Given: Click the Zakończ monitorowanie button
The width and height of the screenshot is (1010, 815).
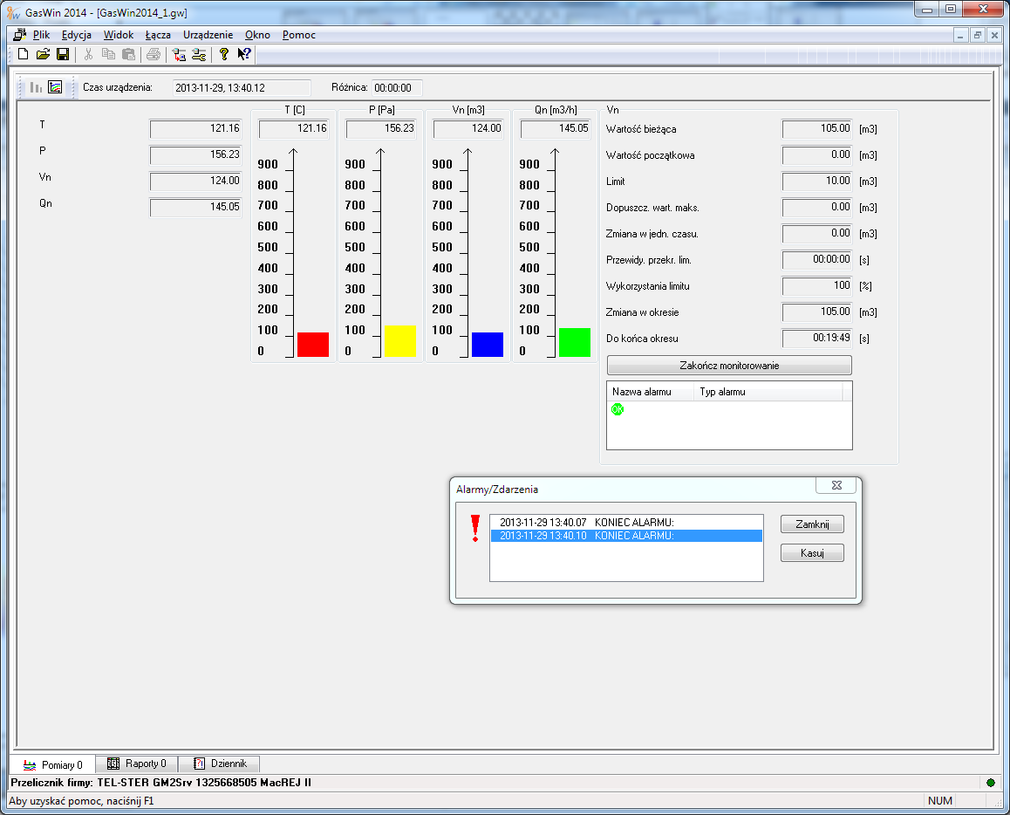Looking at the screenshot, I should click(729, 366).
